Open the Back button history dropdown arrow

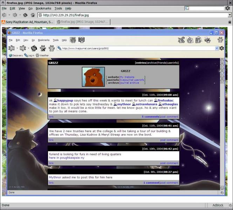click(9, 15)
